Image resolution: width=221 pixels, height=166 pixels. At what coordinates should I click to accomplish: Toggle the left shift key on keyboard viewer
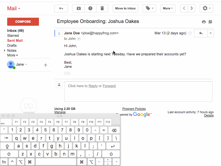9,154
